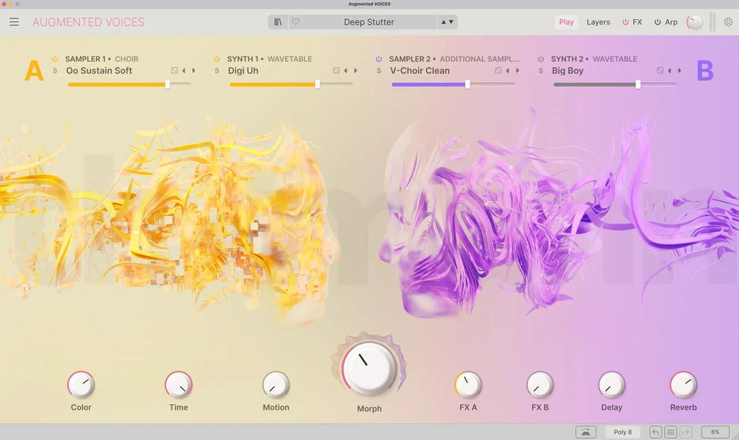Image resolution: width=739 pixels, height=440 pixels.
Task: Randomize Sampler 2 with dice icon
Action: pos(498,71)
